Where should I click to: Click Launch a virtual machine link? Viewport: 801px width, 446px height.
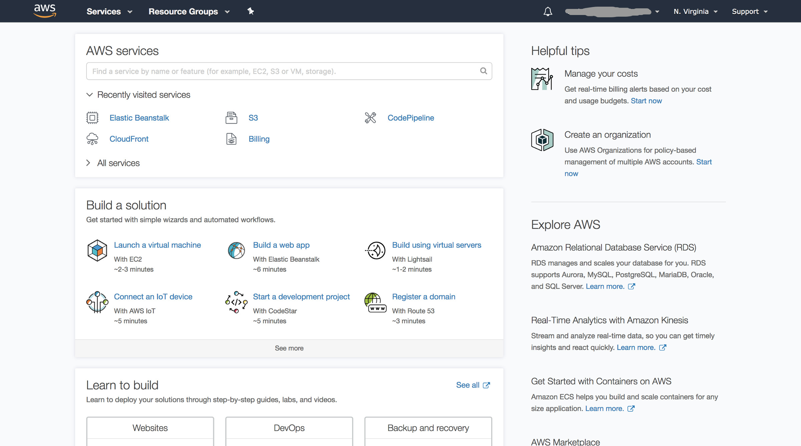tap(157, 245)
